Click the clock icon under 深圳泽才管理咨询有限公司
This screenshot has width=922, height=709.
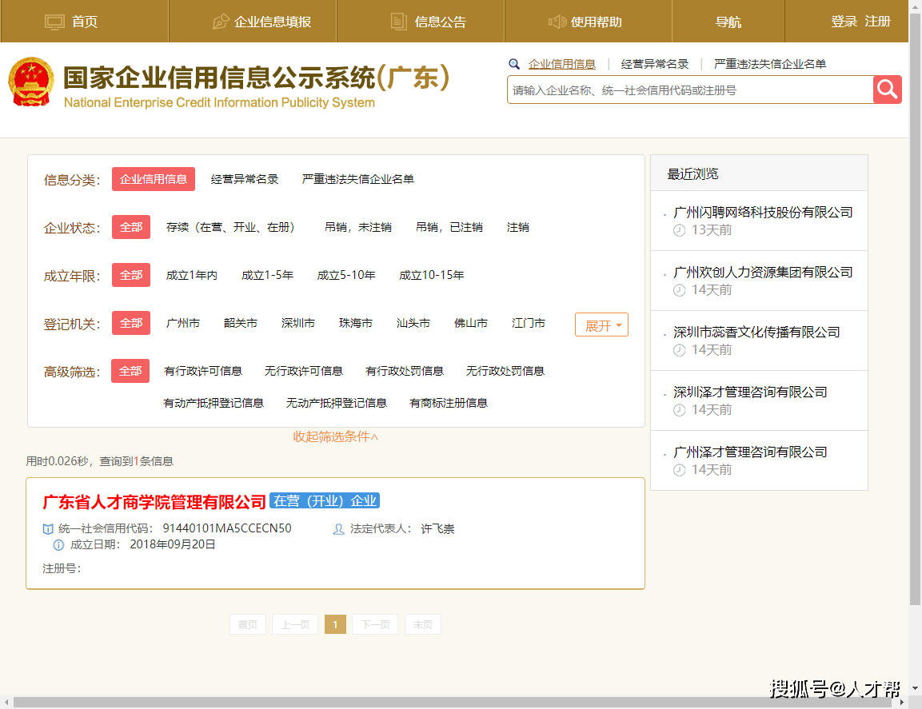coord(679,410)
